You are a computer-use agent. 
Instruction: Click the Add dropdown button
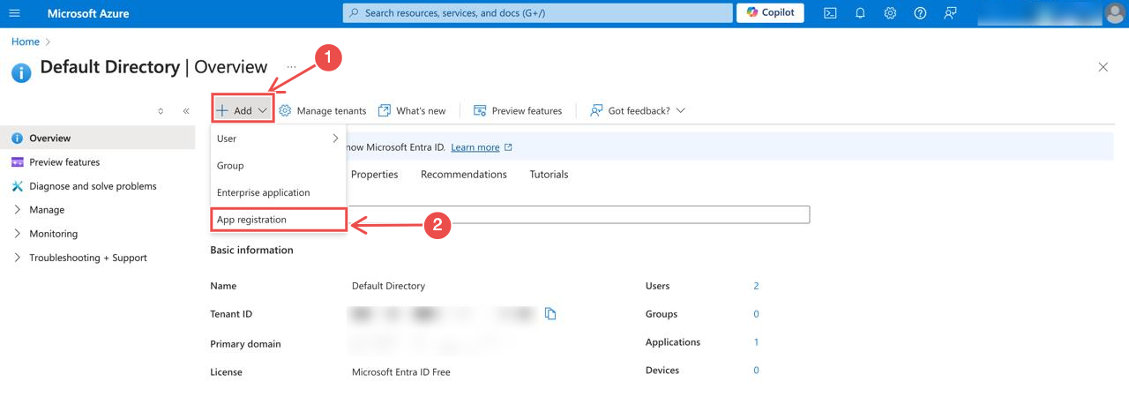243,110
